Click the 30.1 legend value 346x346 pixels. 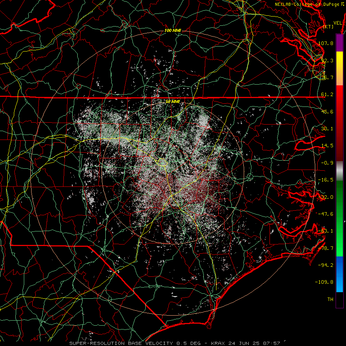(x=327, y=129)
